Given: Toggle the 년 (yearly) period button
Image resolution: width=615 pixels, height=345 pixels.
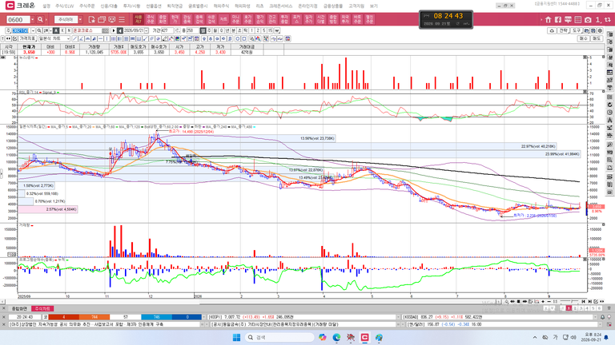Looking at the screenshot, I should coord(227,30).
